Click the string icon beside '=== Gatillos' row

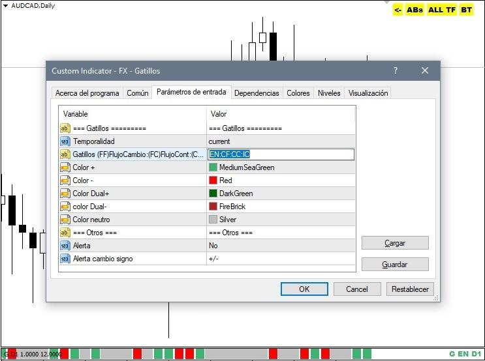[65, 128]
